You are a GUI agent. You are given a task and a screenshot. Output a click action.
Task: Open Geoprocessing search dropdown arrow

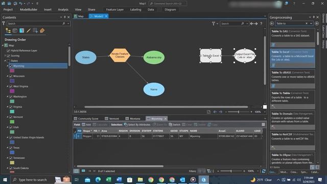[311, 24]
